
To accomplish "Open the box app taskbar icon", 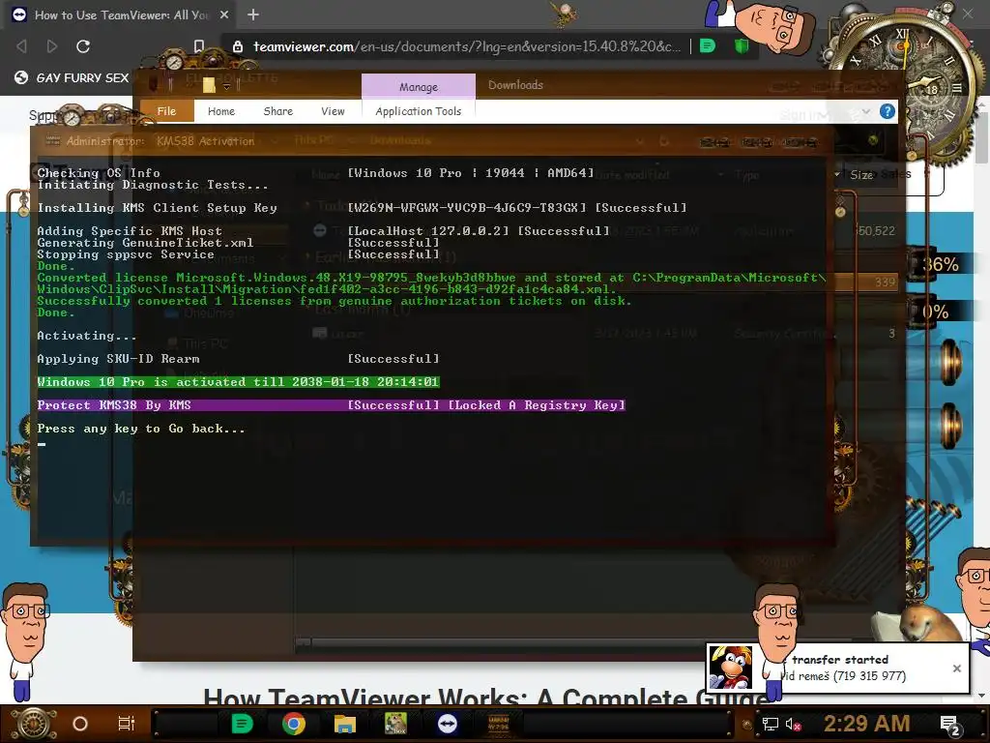I will point(395,724).
